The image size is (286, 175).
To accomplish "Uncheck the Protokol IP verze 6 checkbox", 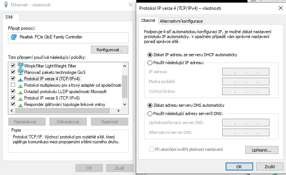I will (x=13, y=98).
